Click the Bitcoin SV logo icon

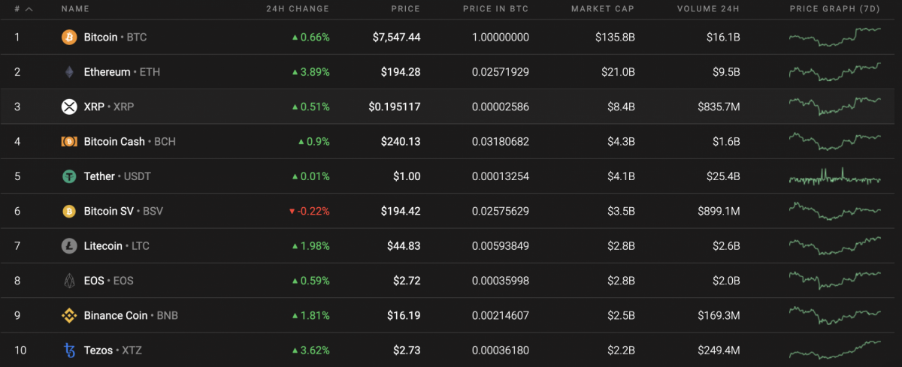point(69,211)
